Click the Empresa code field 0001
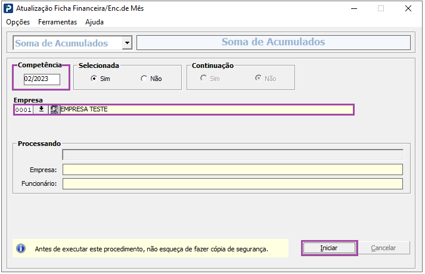Image resolution: width=425 pixels, height=274 pixels. click(24, 110)
